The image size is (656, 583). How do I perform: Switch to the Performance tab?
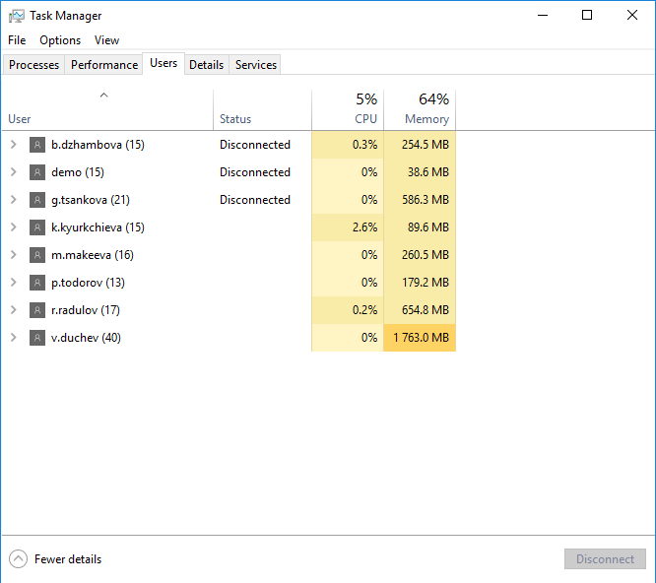(104, 65)
